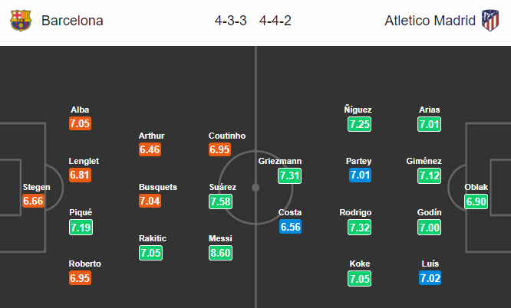The height and width of the screenshot is (308, 511).
Task: Click the Barcelona club crest icon
Action: (21, 21)
